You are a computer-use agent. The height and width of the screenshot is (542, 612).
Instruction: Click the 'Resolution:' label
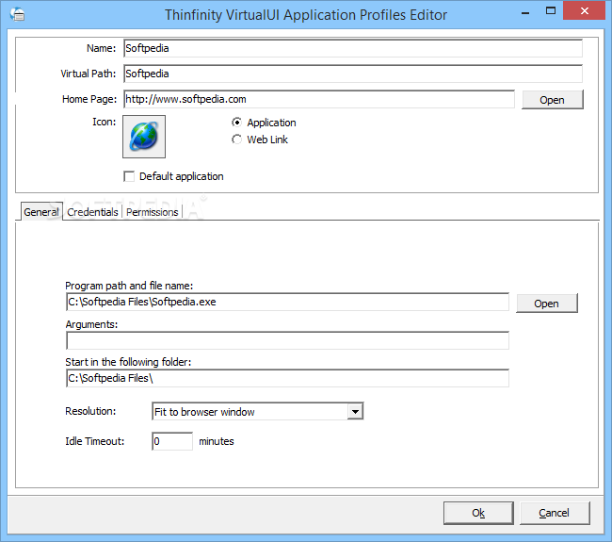tap(90, 411)
